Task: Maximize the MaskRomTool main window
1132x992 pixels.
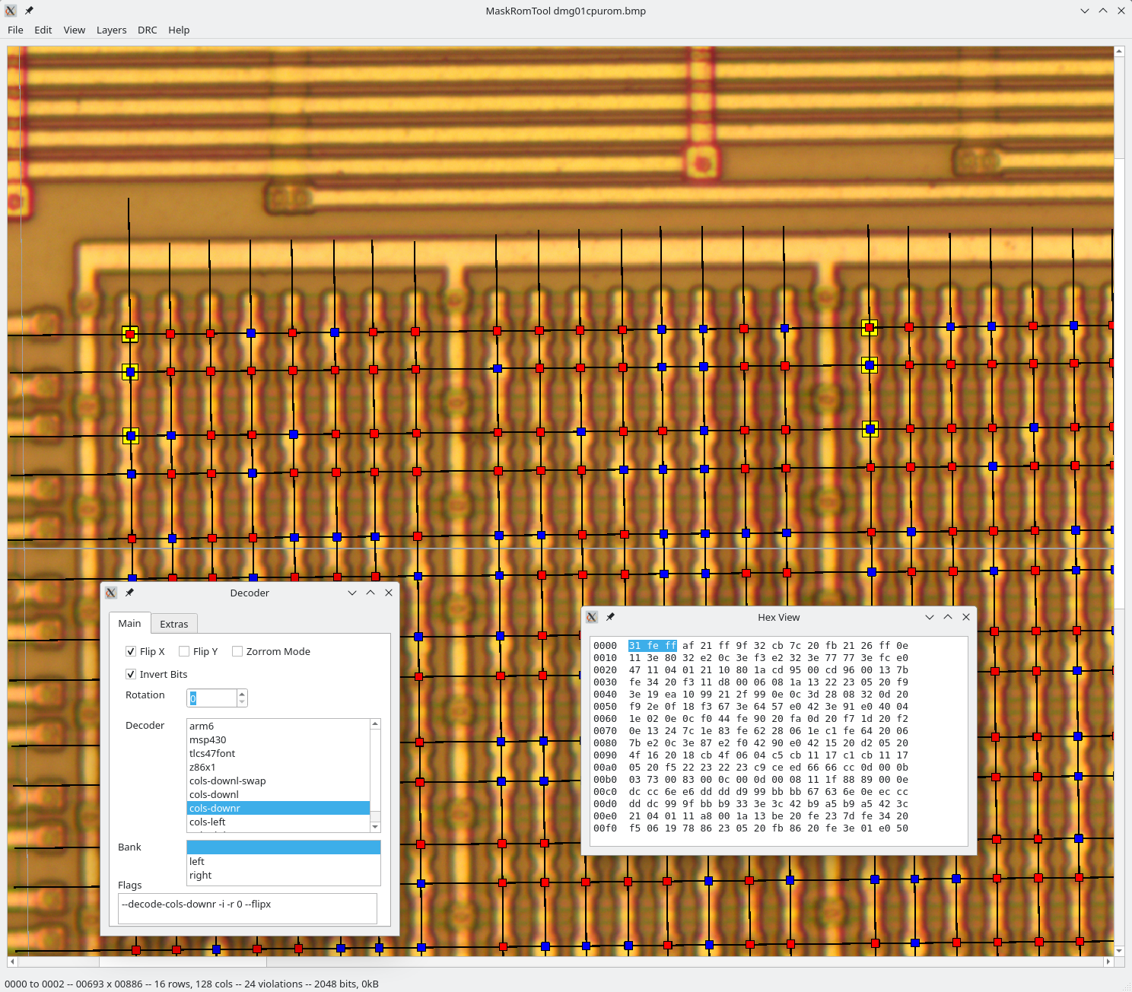Action: (1103, 11)
